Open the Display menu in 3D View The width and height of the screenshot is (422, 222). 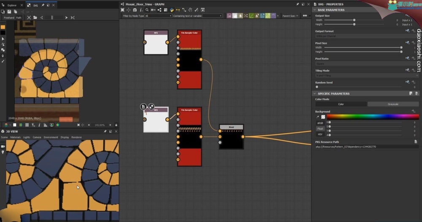[x=65, y=137]
